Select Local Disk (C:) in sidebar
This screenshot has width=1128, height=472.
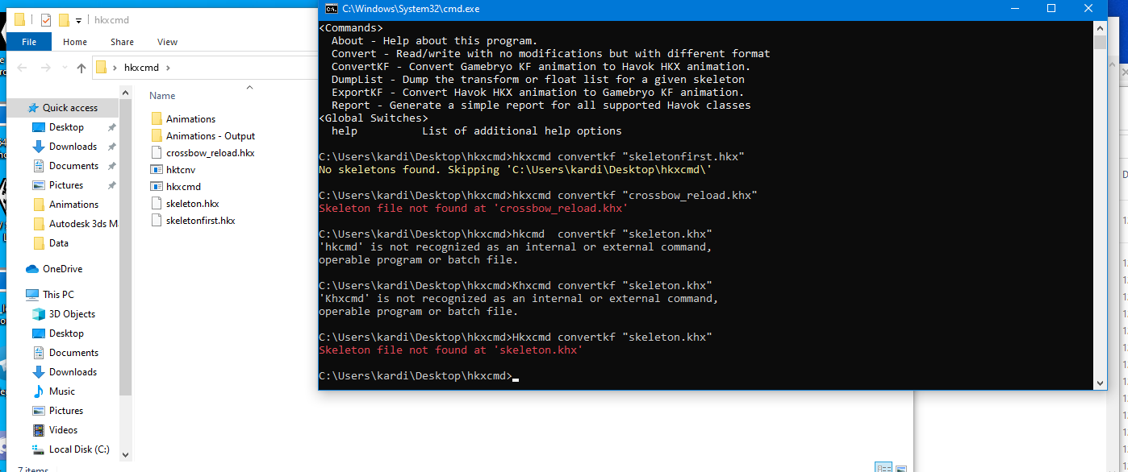pyautogui.click(x=79, y=449)
